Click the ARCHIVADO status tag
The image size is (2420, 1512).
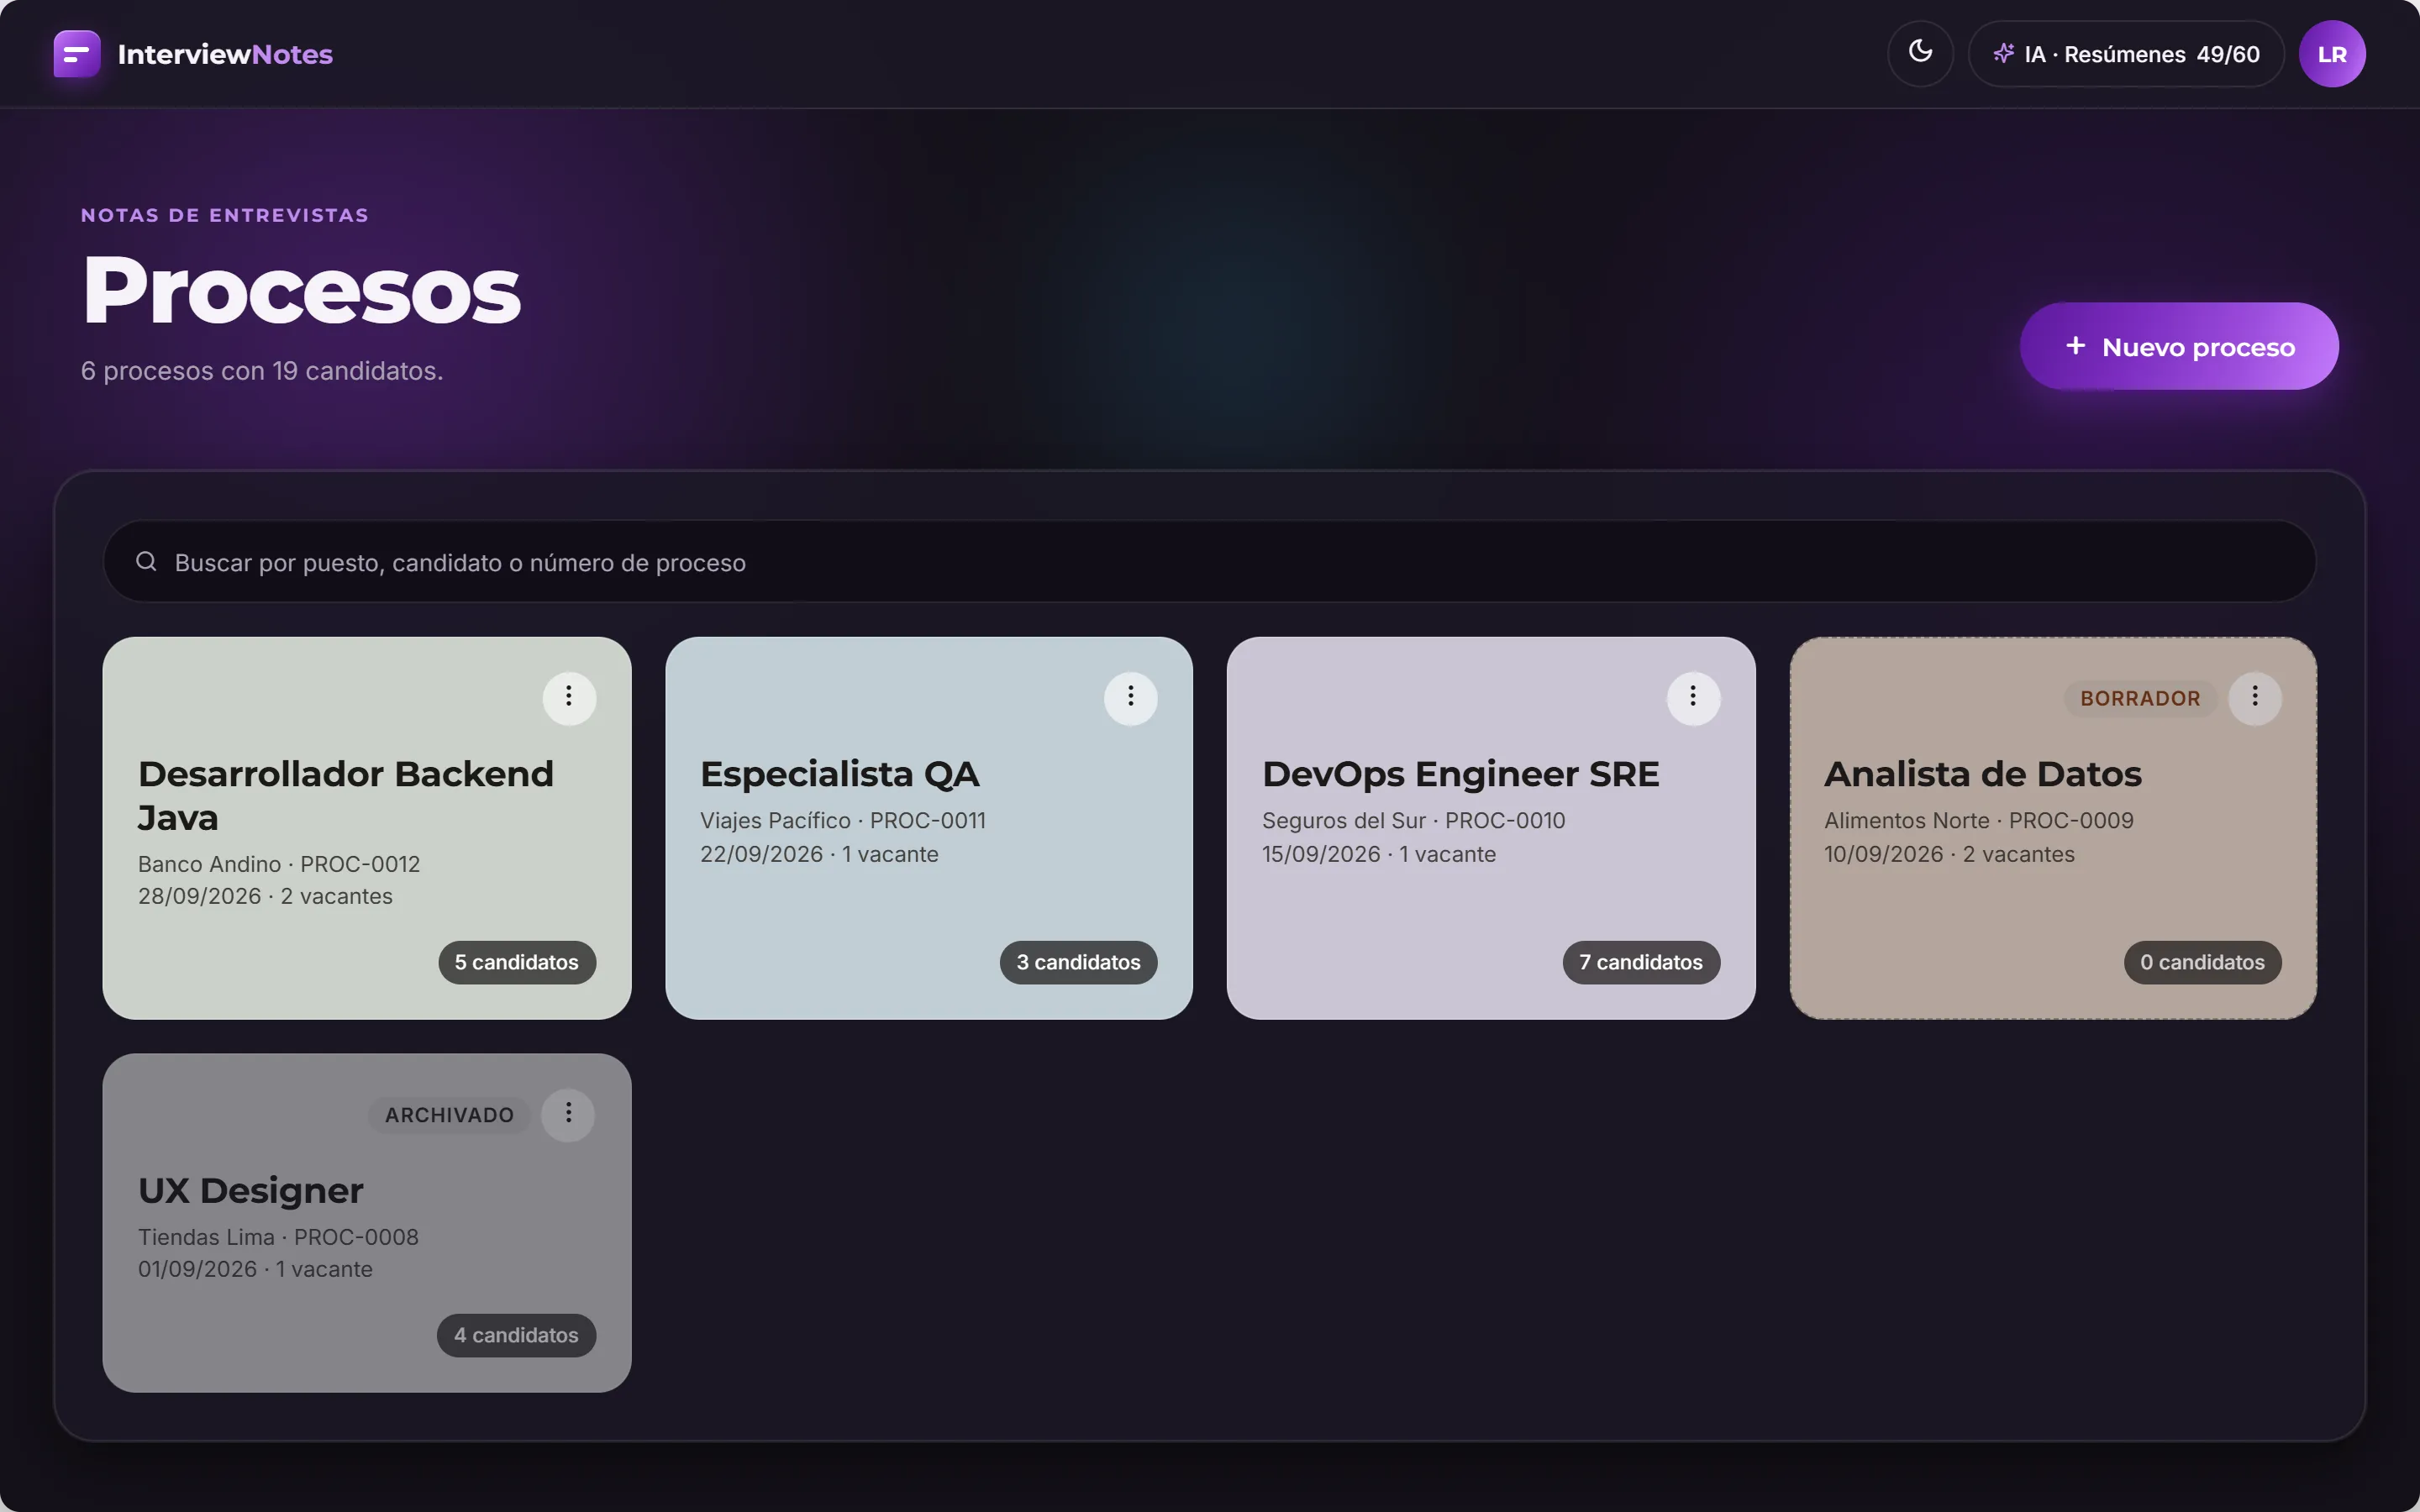450,1115
